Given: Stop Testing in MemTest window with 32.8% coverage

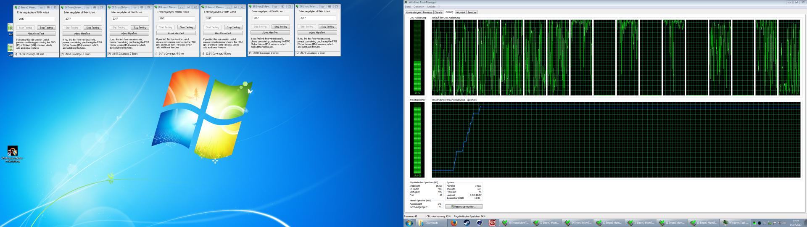Looking at the screenshot, I should (x=233, y=27).
